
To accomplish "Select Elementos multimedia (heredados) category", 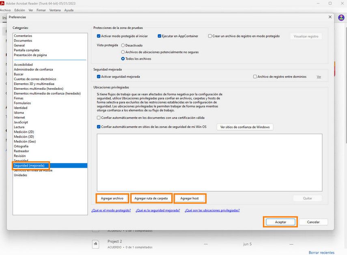I will click(39, 89).
